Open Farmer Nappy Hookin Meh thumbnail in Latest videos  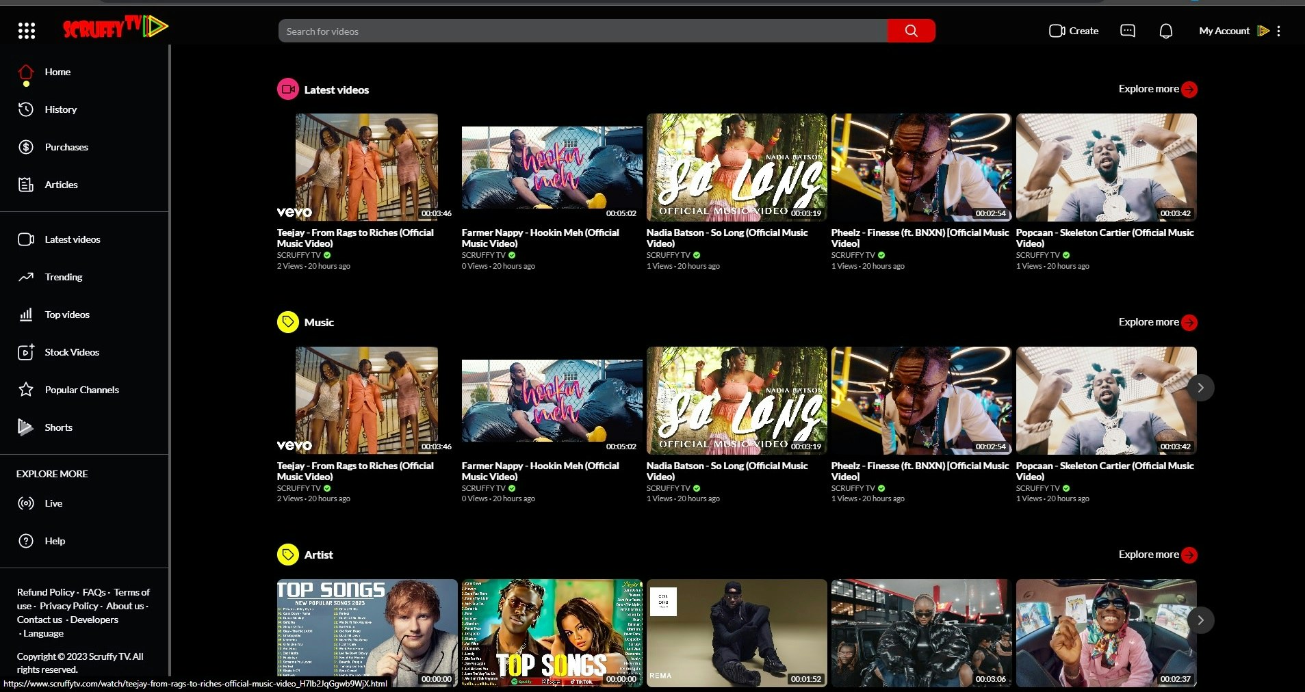[x=552, y=168]
